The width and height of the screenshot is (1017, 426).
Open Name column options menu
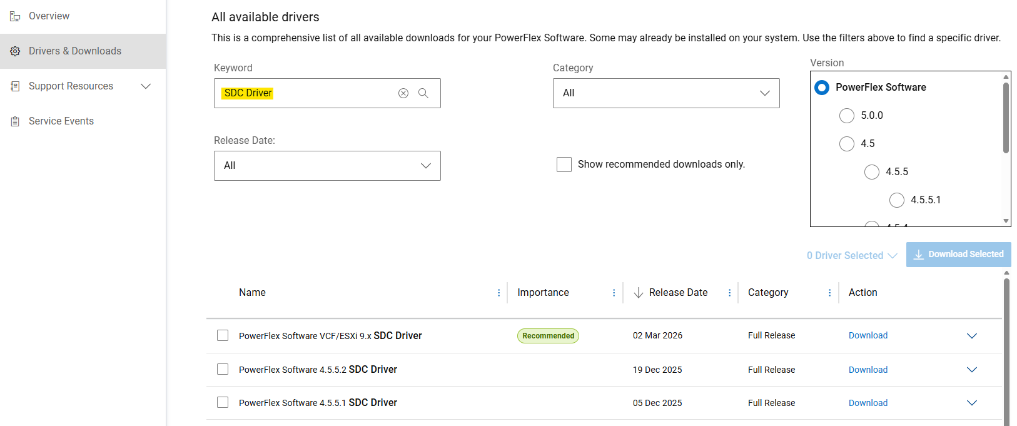point(498,293)
